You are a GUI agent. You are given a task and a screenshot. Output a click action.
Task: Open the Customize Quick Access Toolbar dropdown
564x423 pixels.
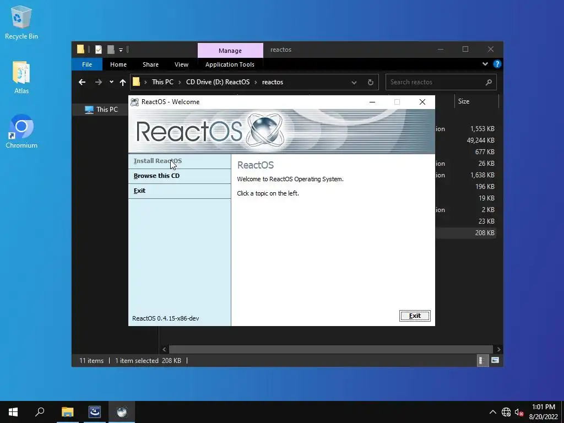click(x=121, y=50)
